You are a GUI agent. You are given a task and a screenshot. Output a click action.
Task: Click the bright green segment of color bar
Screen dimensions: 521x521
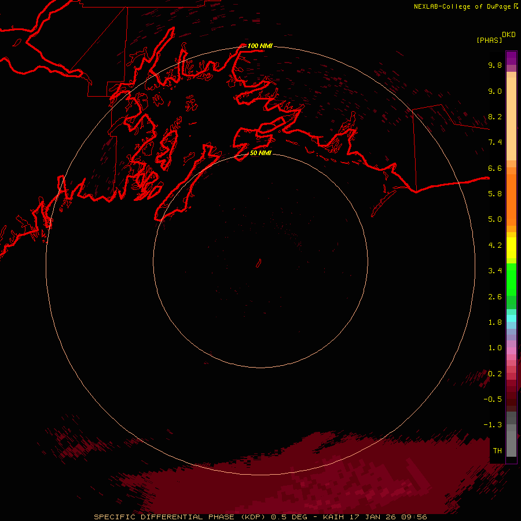(x=511, y=280)
